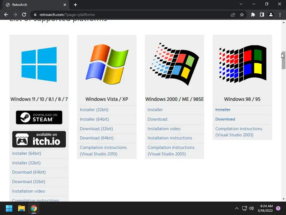Bookmark this page with the star icon
The image size is (286, 215).
pos(242,15)
